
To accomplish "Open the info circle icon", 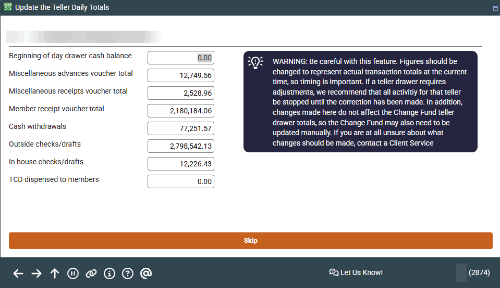I will (109, 273).
